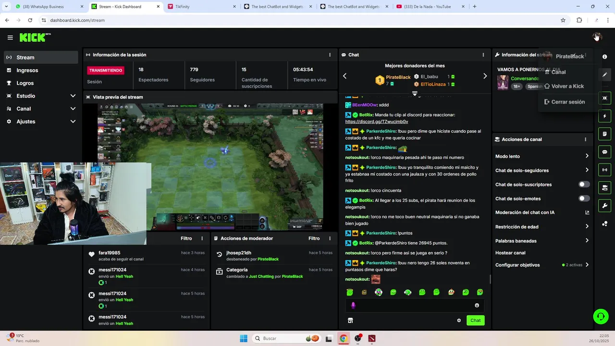Click the document note icon in right sidebar
This screenshot has height=346, width=615.
click(x=604, y=134)
